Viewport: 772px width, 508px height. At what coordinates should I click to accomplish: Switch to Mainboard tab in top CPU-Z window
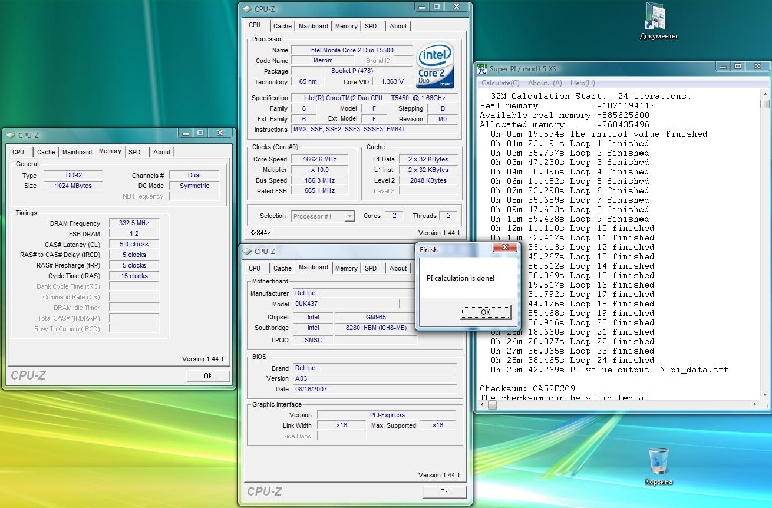tap(314, 26)
